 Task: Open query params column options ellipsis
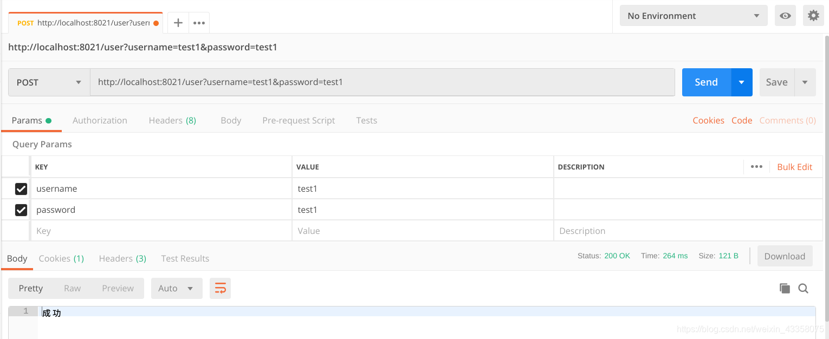click(756, 167)
